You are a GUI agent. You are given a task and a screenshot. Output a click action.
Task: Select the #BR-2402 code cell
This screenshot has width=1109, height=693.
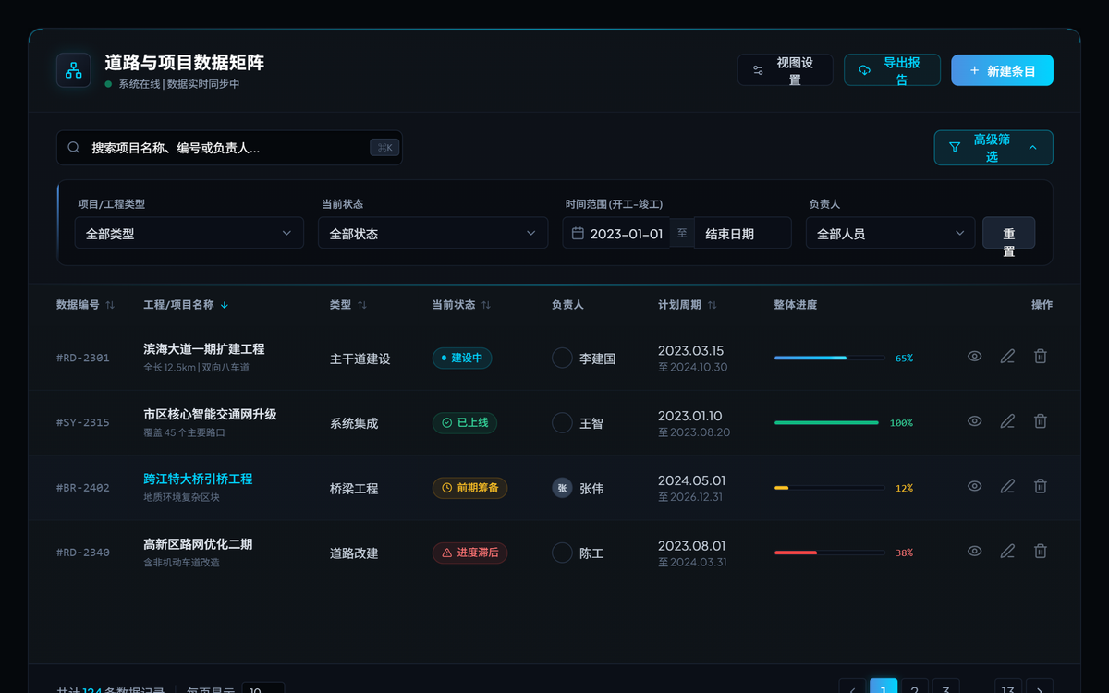(x=83, y=488)
